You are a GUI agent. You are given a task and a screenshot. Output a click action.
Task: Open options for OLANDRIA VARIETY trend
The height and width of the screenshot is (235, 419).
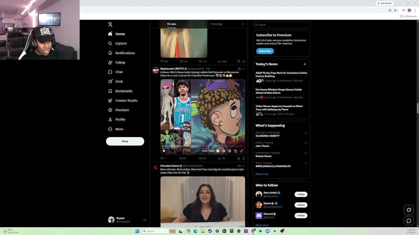[306, 133]
